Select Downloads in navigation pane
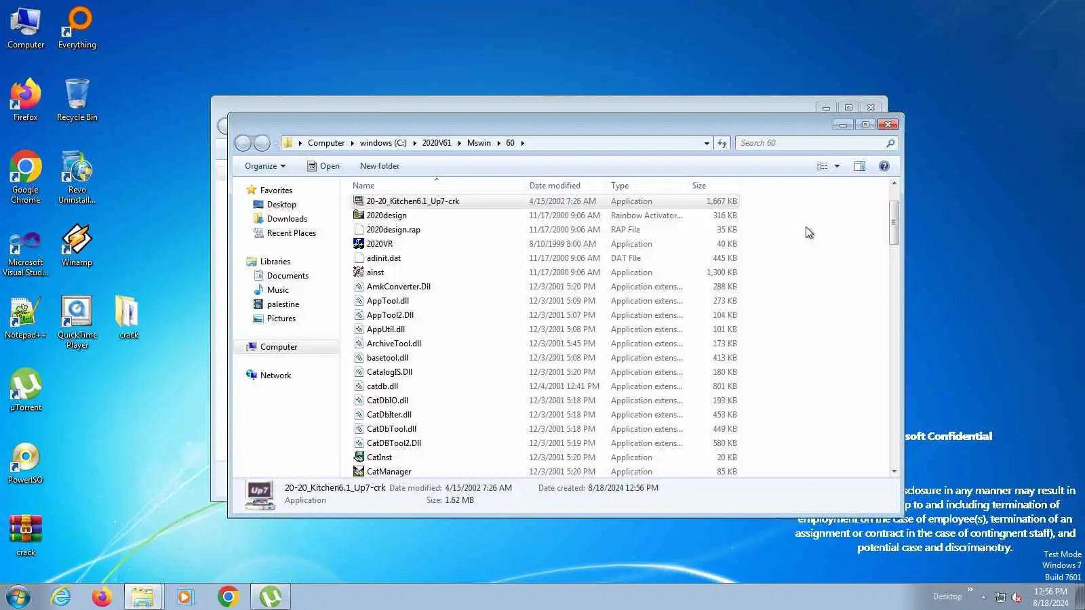Viewport: 1085px width, 610px height. click(286, 219)
